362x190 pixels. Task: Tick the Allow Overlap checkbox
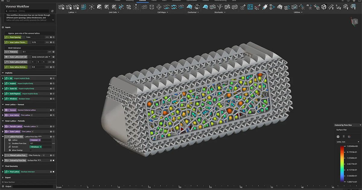(x=30, y=150)
